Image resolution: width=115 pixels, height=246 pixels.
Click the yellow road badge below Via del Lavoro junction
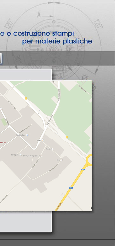(67, 137)
